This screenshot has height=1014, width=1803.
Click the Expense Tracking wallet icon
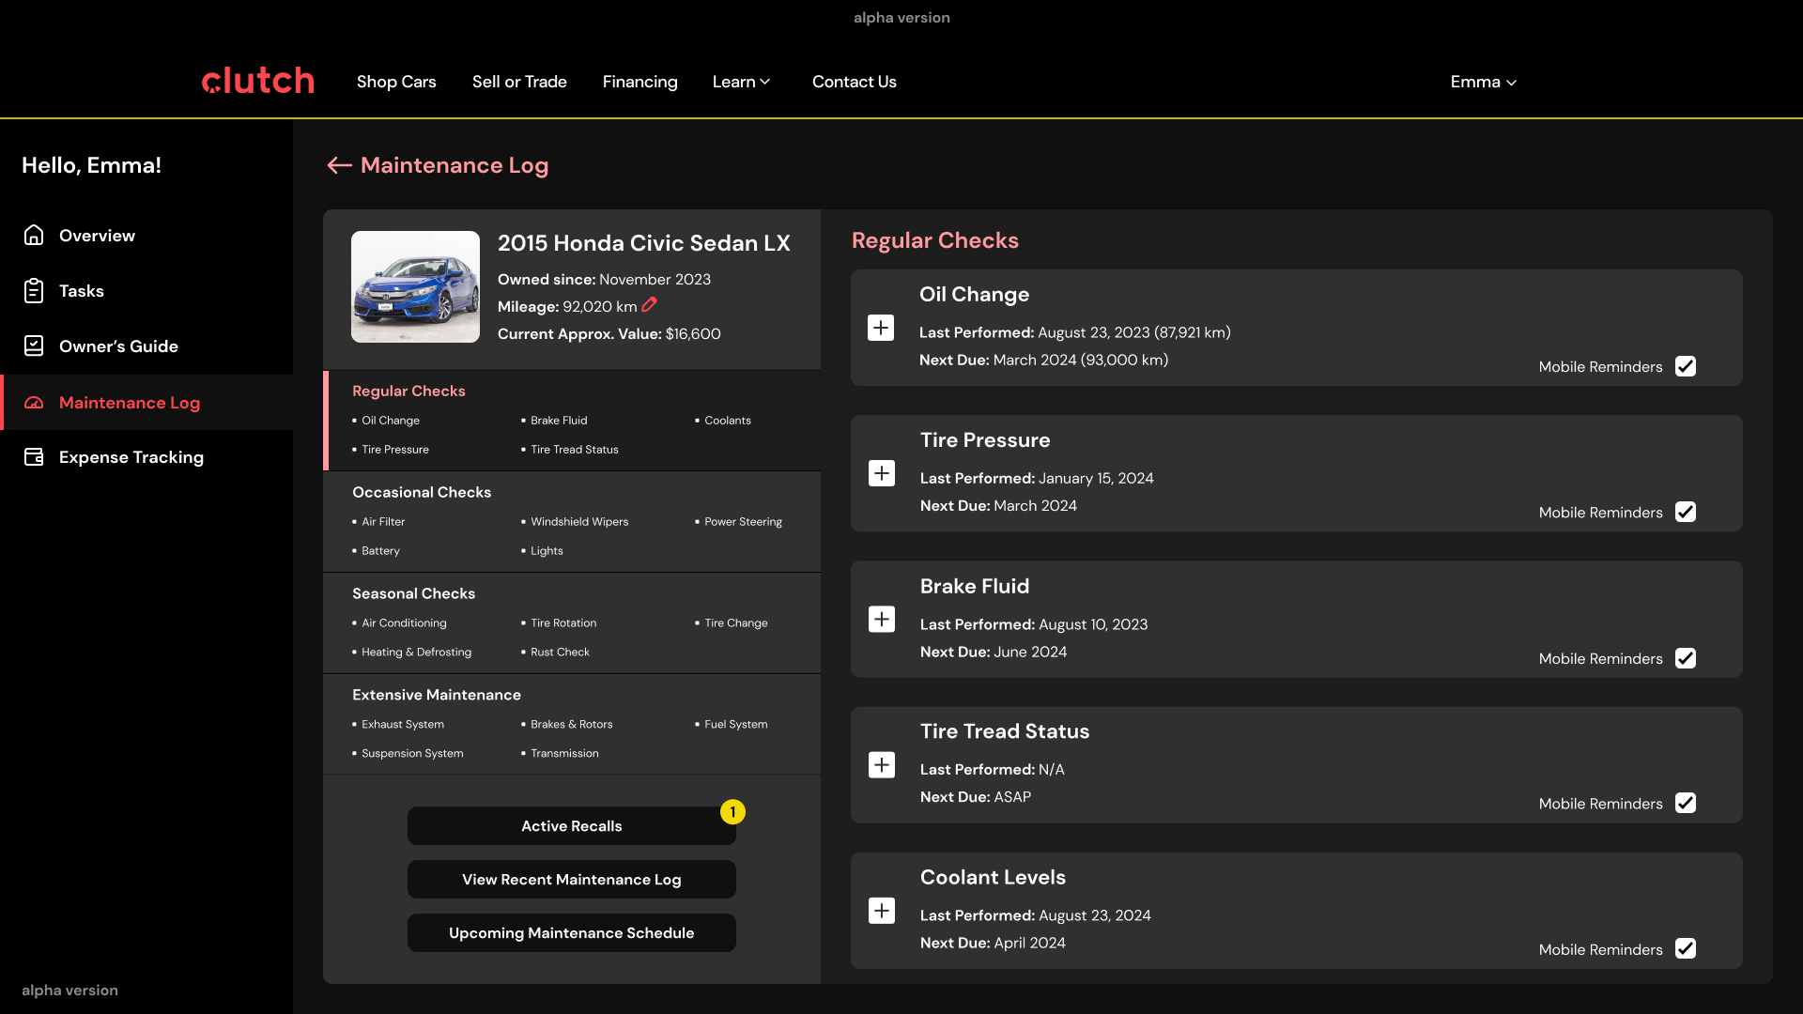(x=34, y=457)
